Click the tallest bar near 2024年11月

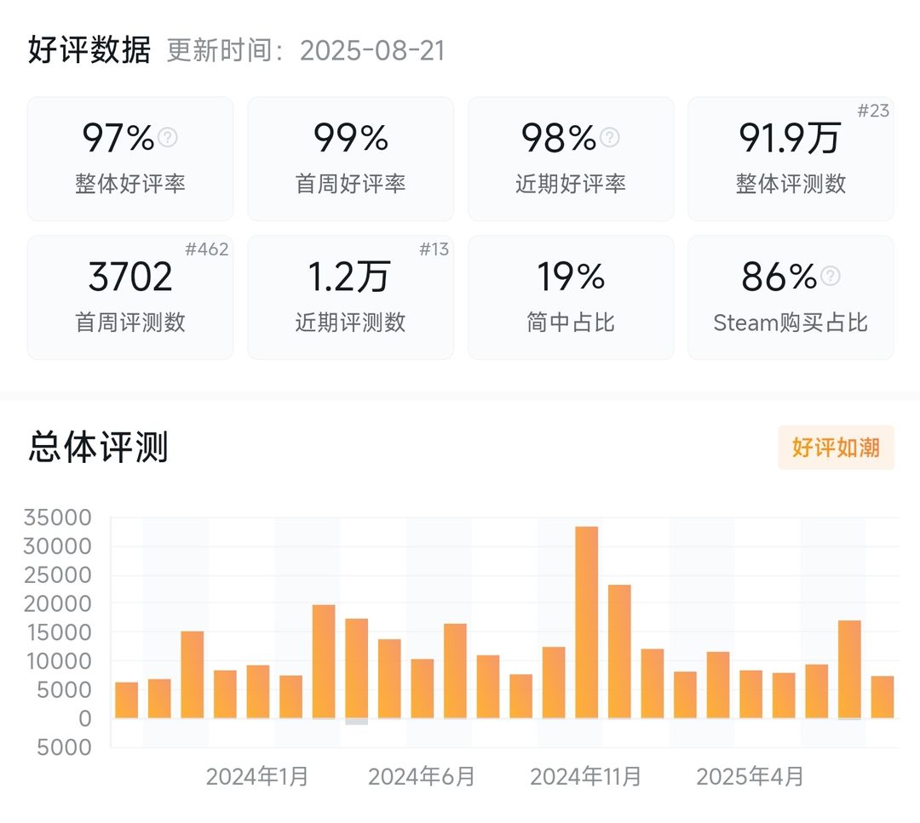(587, 622)
